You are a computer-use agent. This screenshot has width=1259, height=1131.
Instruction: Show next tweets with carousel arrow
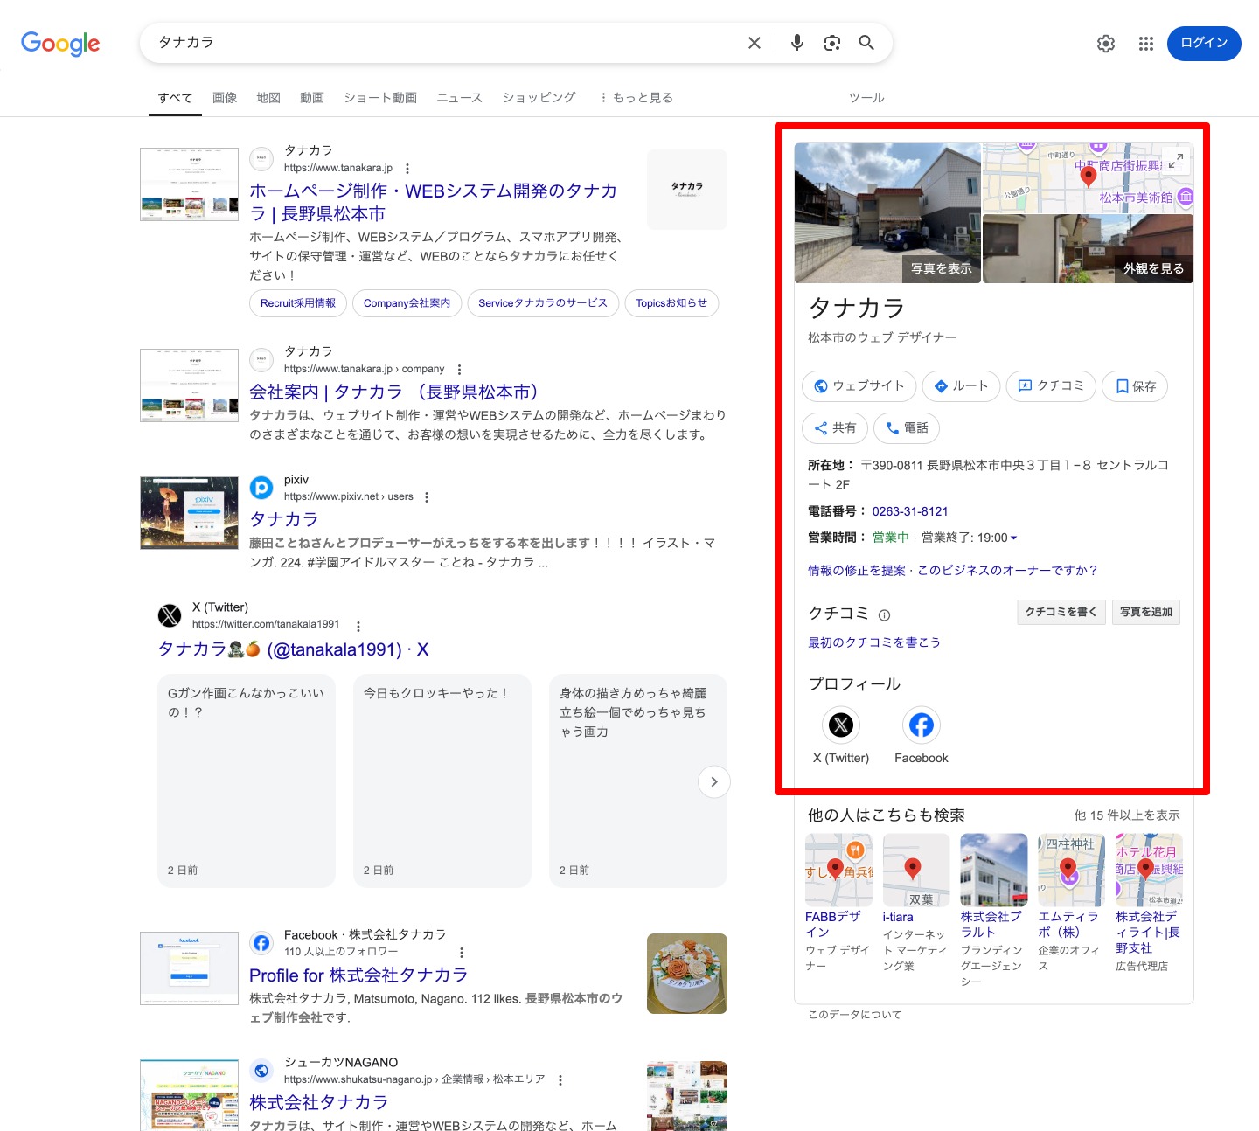714,781
